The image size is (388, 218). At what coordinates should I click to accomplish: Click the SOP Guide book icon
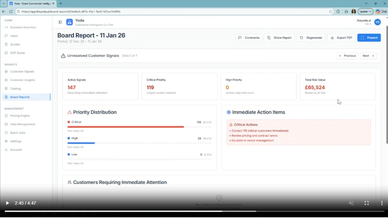[6, 53]
